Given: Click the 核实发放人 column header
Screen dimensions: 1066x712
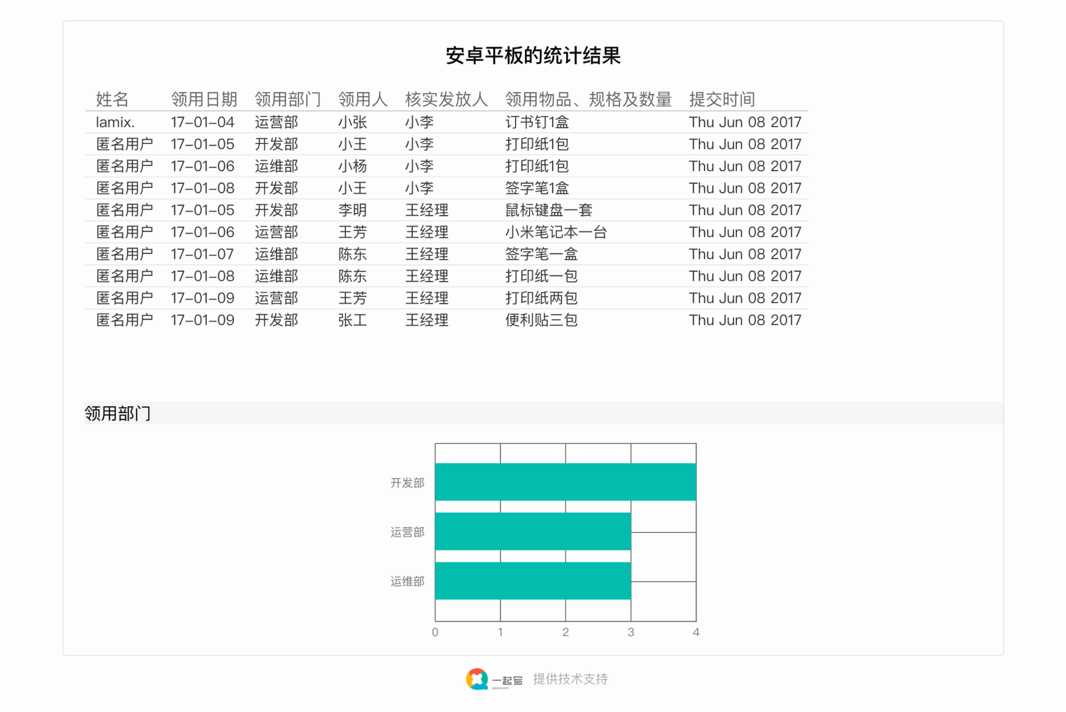Looking at the screenshot, I should pos(446,99).
